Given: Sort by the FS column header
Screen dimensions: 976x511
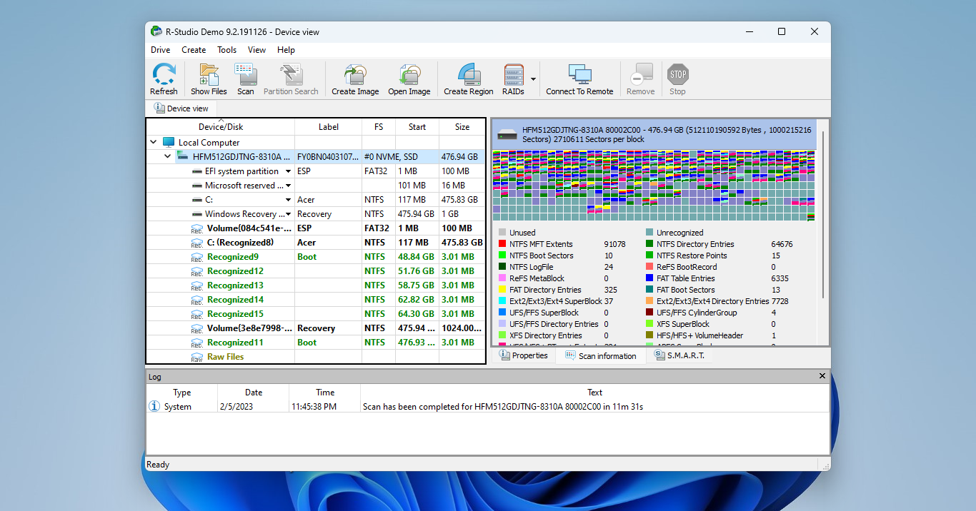Looking at the screenshot, I should (379, 127).
